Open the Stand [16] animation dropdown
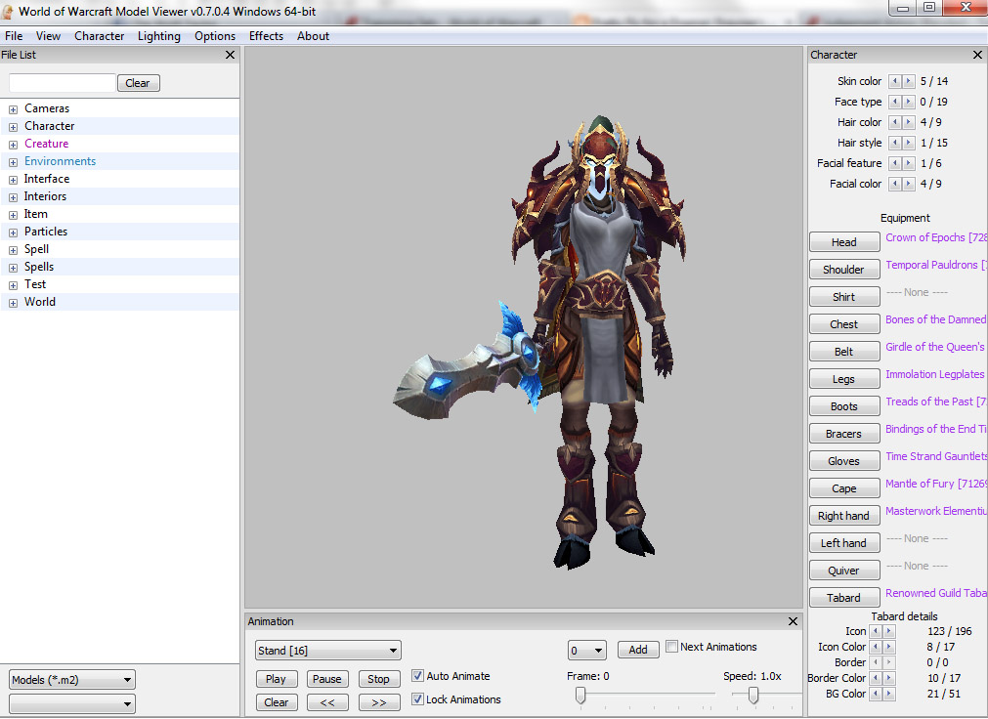Image resolution: width=988 pixels, height=719 pixels. click(327, 650)
